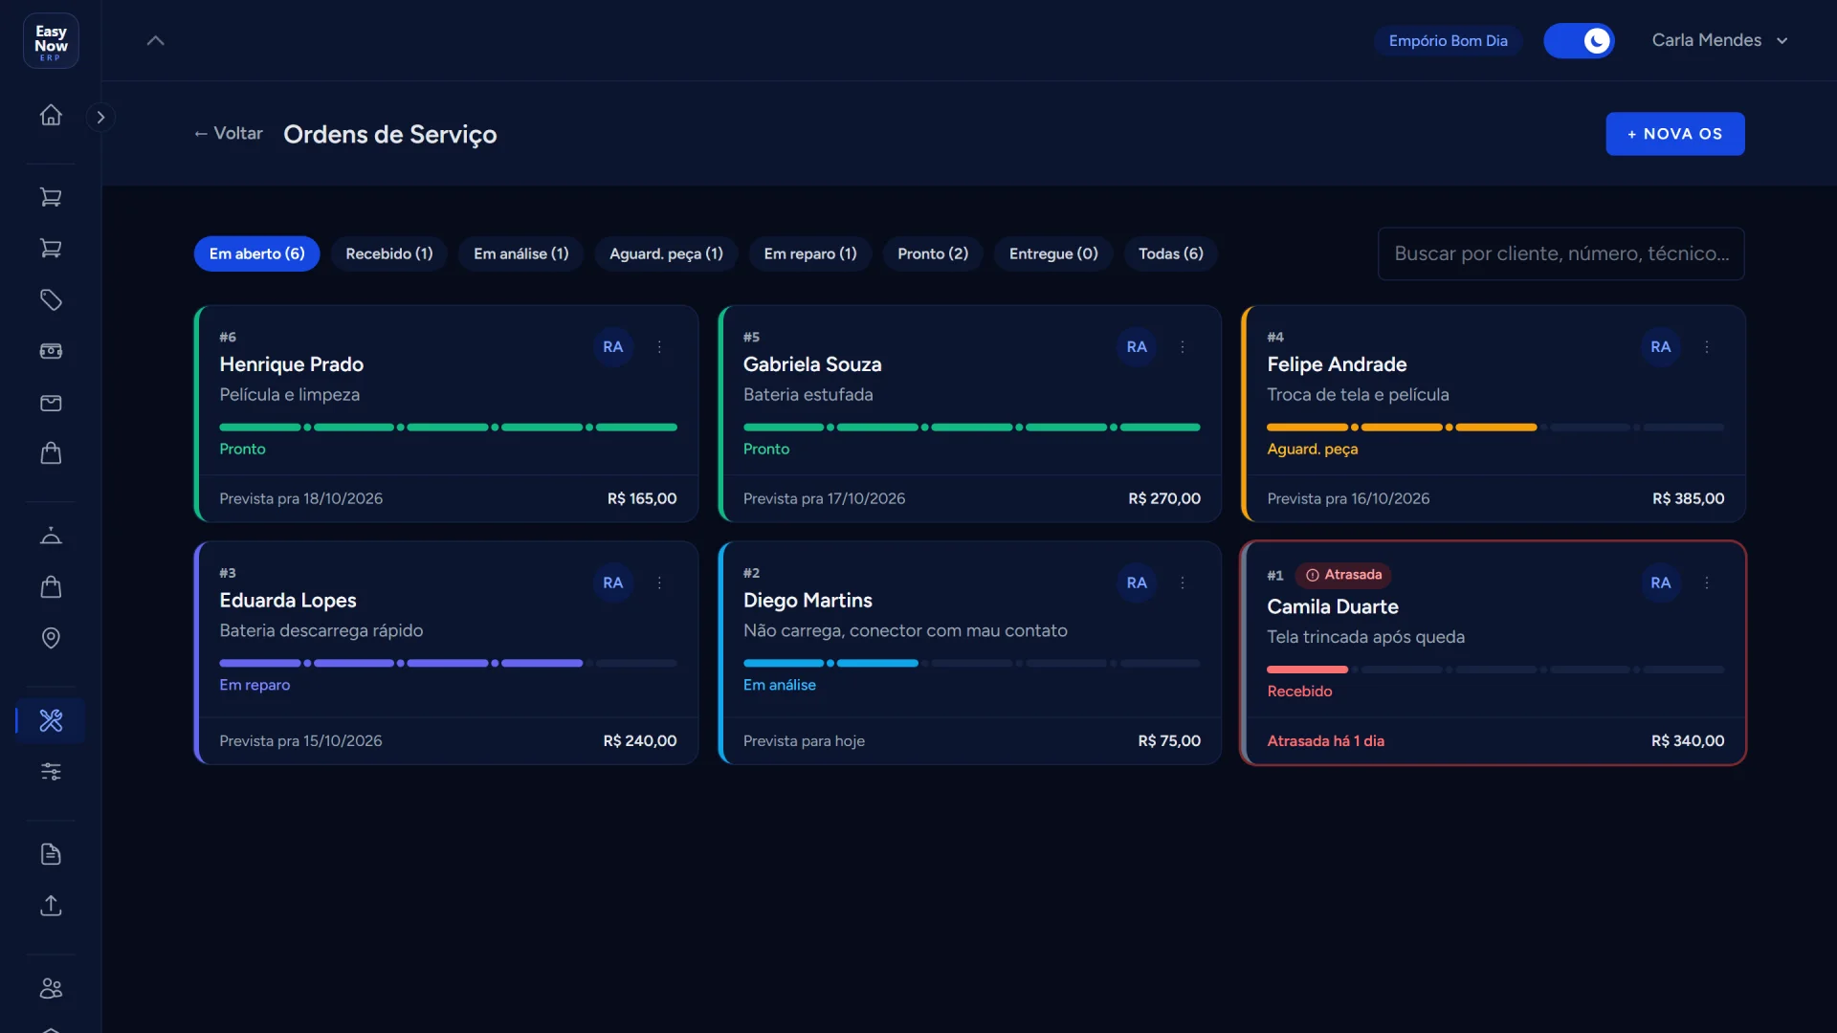Screen dimensions: 1837x1033
Task: Click the + NOVA OS button
Action: (x=1674, y=134)
